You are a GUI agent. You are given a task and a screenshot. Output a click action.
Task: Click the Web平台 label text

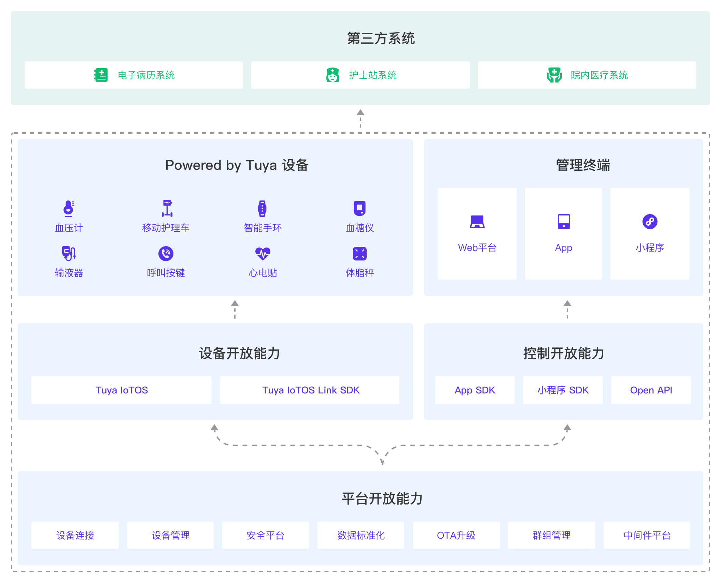477,248
